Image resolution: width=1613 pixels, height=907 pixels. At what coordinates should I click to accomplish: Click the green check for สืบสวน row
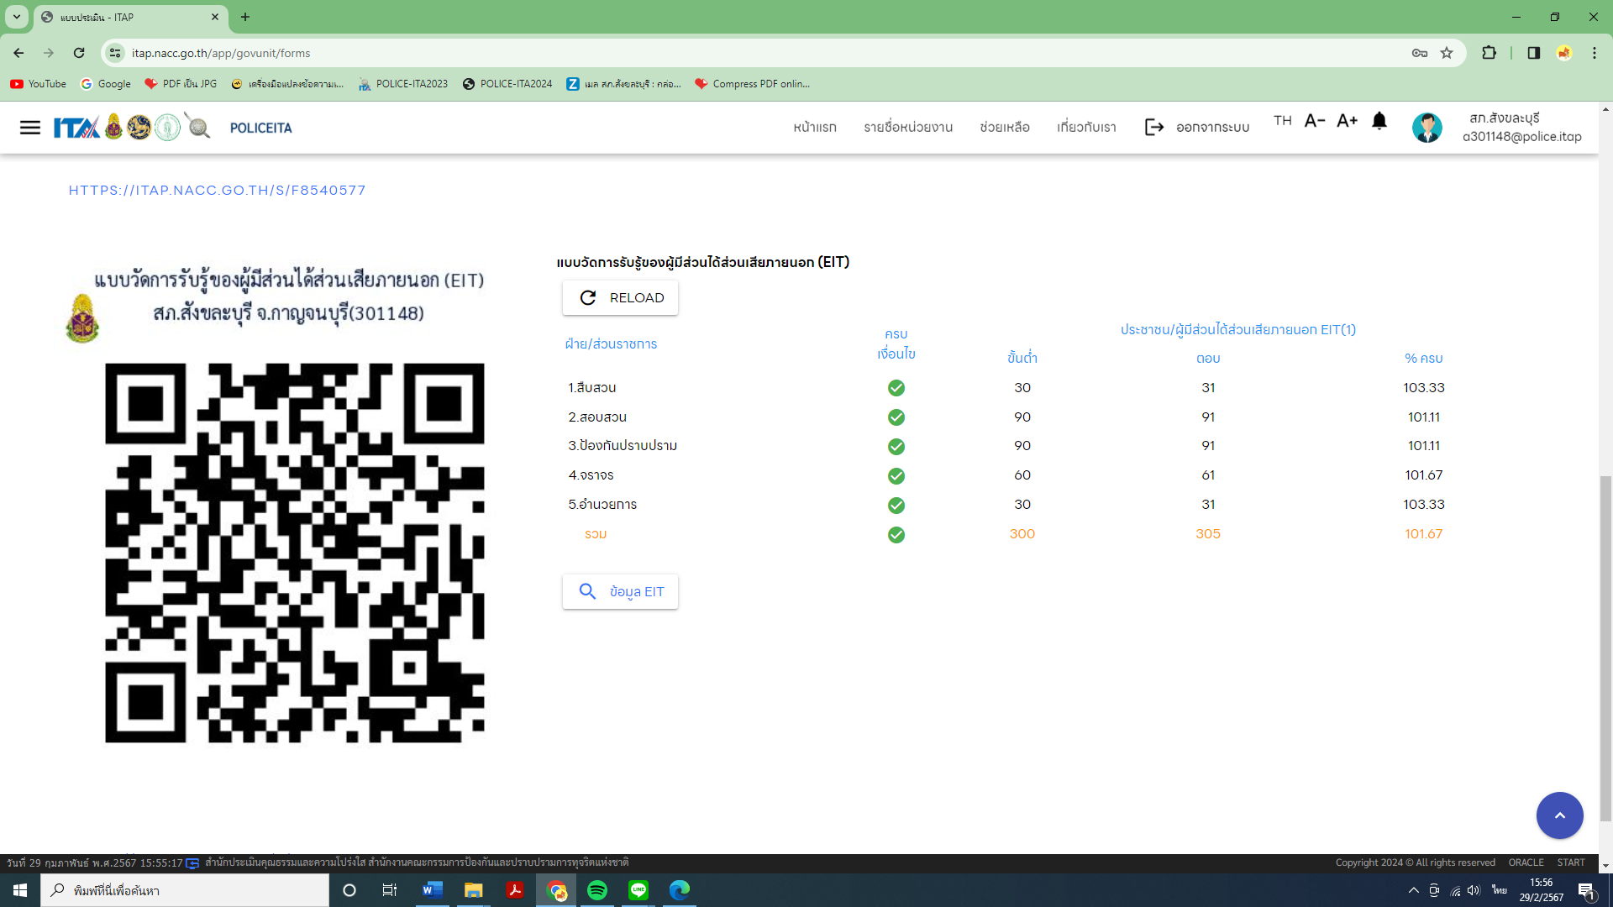click(x=896, y=388)
